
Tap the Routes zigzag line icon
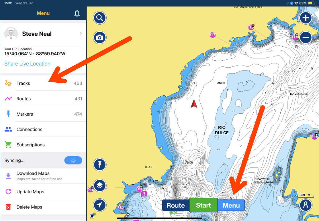click(8, 99)
